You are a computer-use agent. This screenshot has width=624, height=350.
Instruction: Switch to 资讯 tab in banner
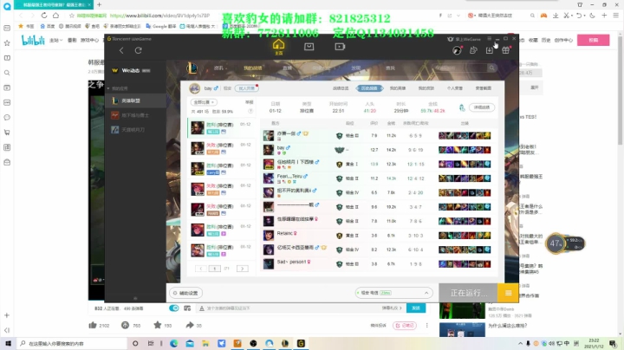click(219, 68)
